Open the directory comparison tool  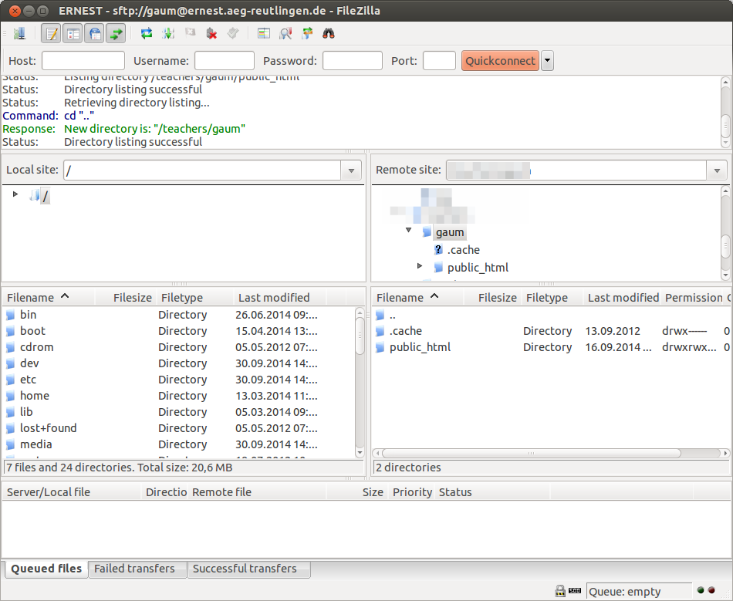point(263,33)
